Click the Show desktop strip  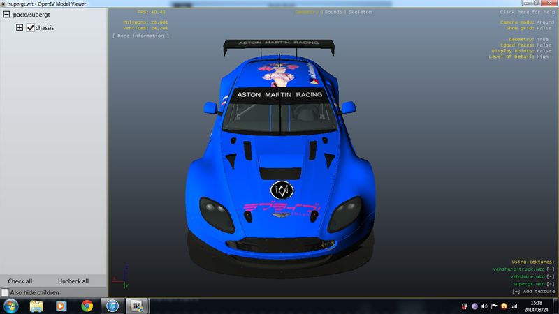click(556, 306)
